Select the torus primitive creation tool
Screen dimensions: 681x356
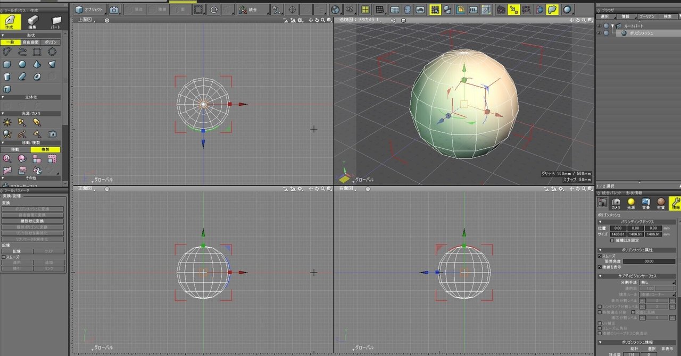pyautogui.click(x=37, y=76)
